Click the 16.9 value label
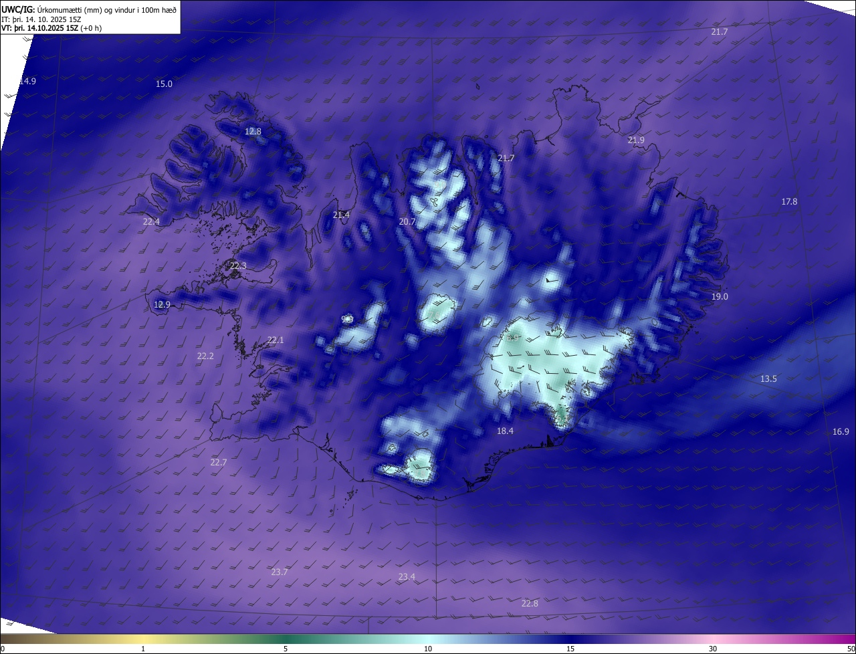This screenshot has height=654, width=856. (x=841, y=431)
